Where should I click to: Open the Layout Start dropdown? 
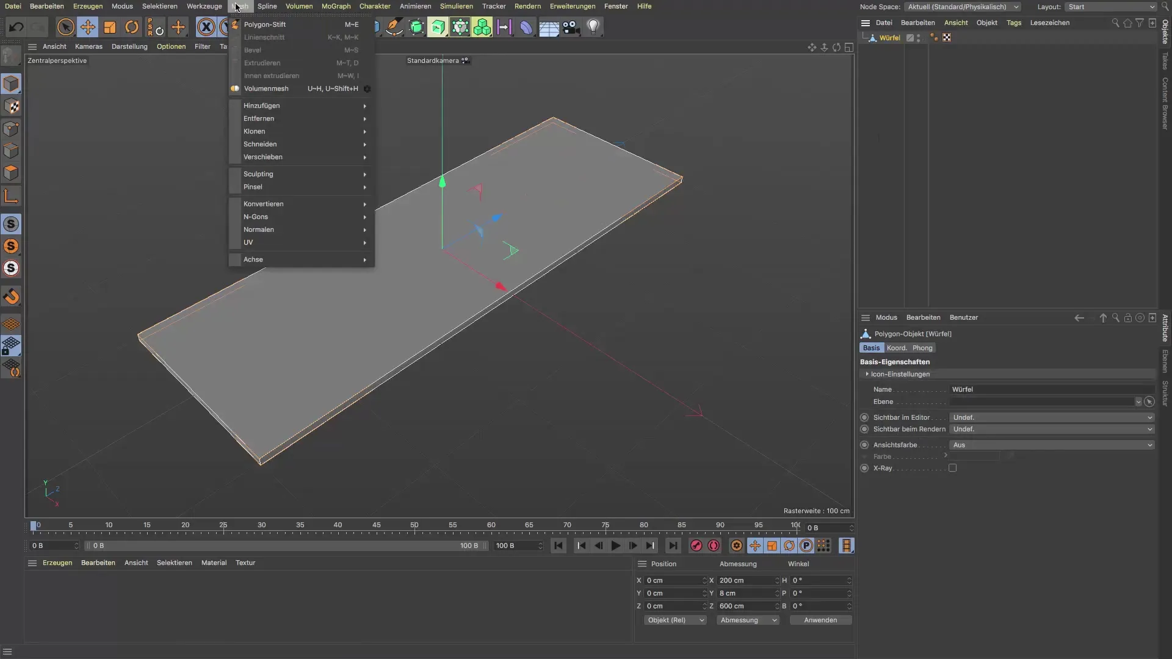(1110, 7)
